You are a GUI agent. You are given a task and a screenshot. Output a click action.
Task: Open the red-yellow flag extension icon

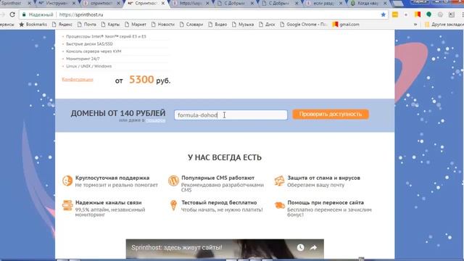click(x=418, y=14)
